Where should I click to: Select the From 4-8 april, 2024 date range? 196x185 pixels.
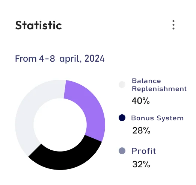(60, 59)
